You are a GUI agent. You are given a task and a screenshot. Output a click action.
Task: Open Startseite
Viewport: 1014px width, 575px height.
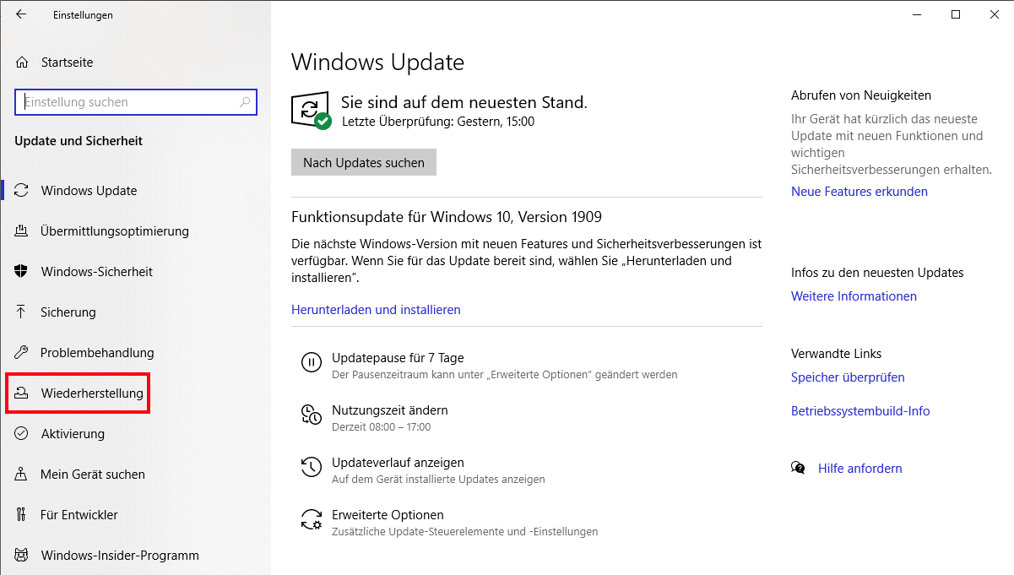coord(67,62)
